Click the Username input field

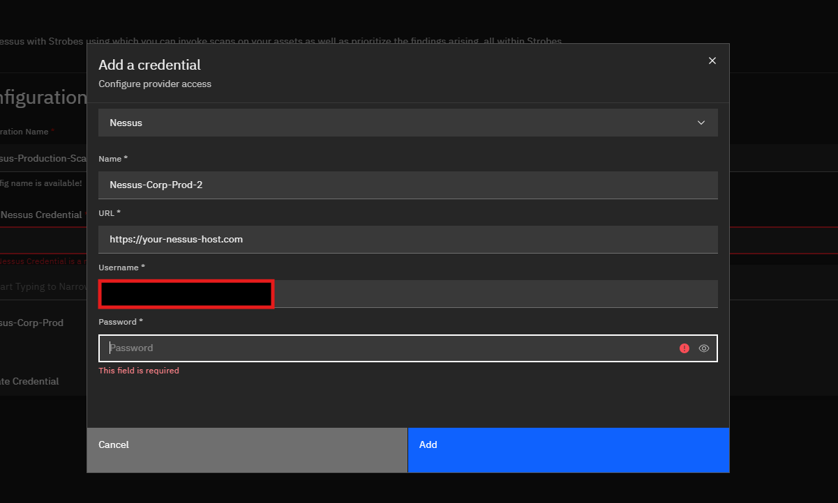coord(408,294)
